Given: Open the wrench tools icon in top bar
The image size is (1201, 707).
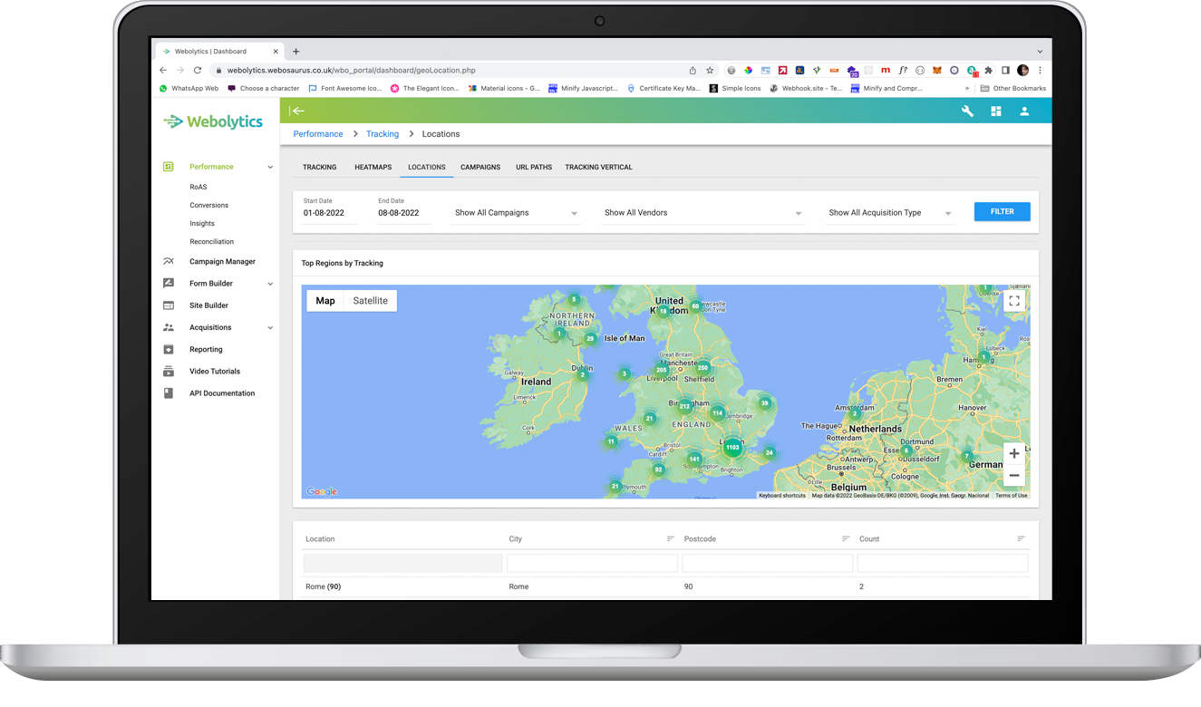Looking at the screenshot, I should tap(966, 111).
